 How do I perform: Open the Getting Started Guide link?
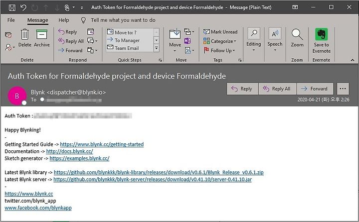tap(102, 144)
